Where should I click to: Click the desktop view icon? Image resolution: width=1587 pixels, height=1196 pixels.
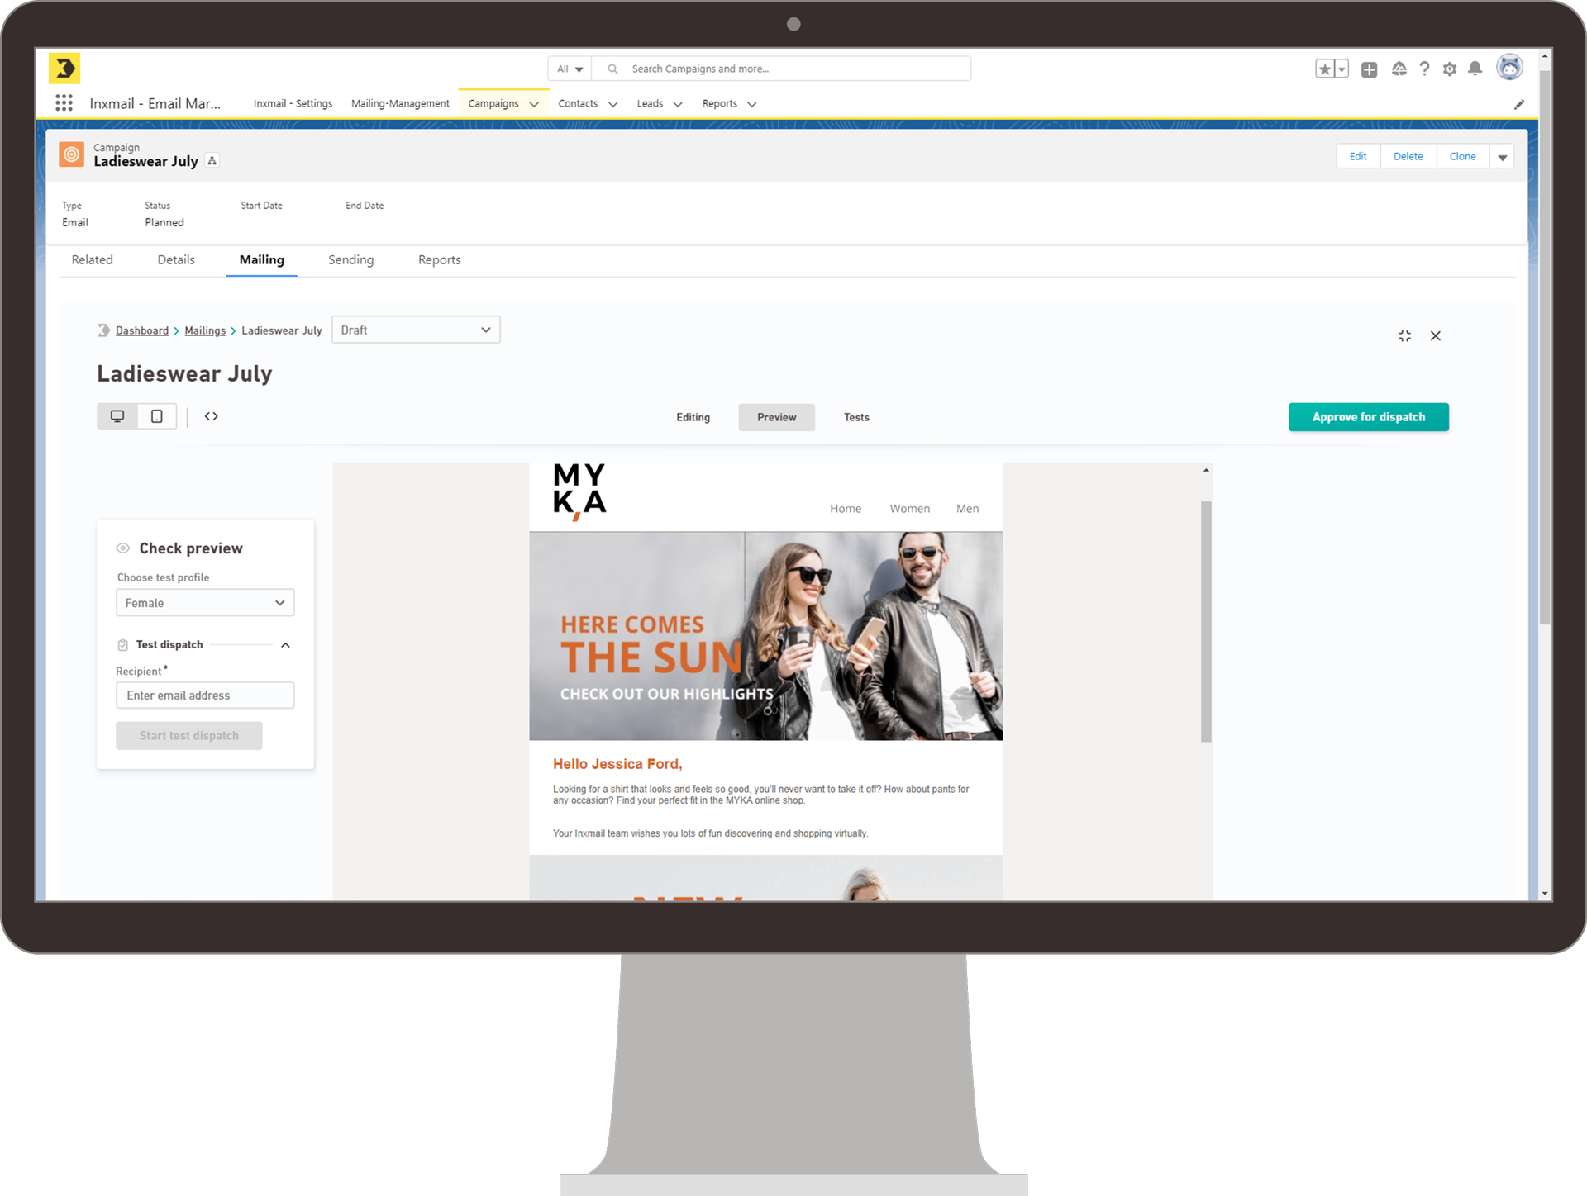(x=117, y=415)
